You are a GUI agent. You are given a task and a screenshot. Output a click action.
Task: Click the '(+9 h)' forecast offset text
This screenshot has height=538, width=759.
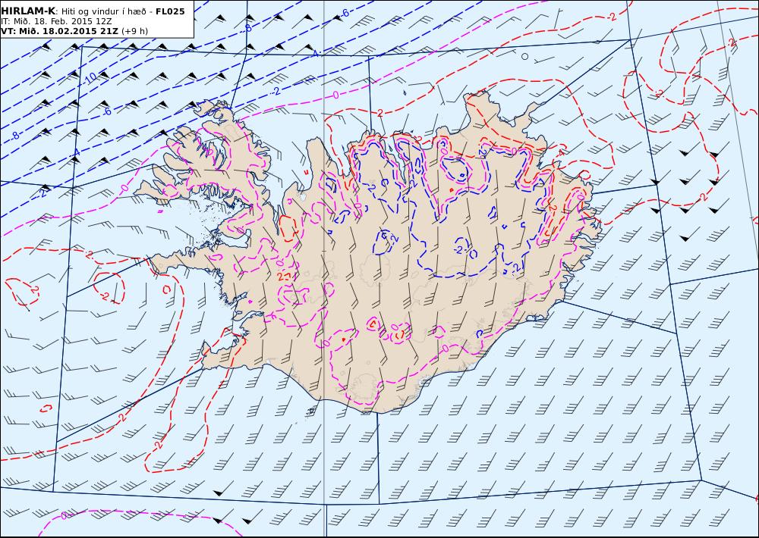134,31
